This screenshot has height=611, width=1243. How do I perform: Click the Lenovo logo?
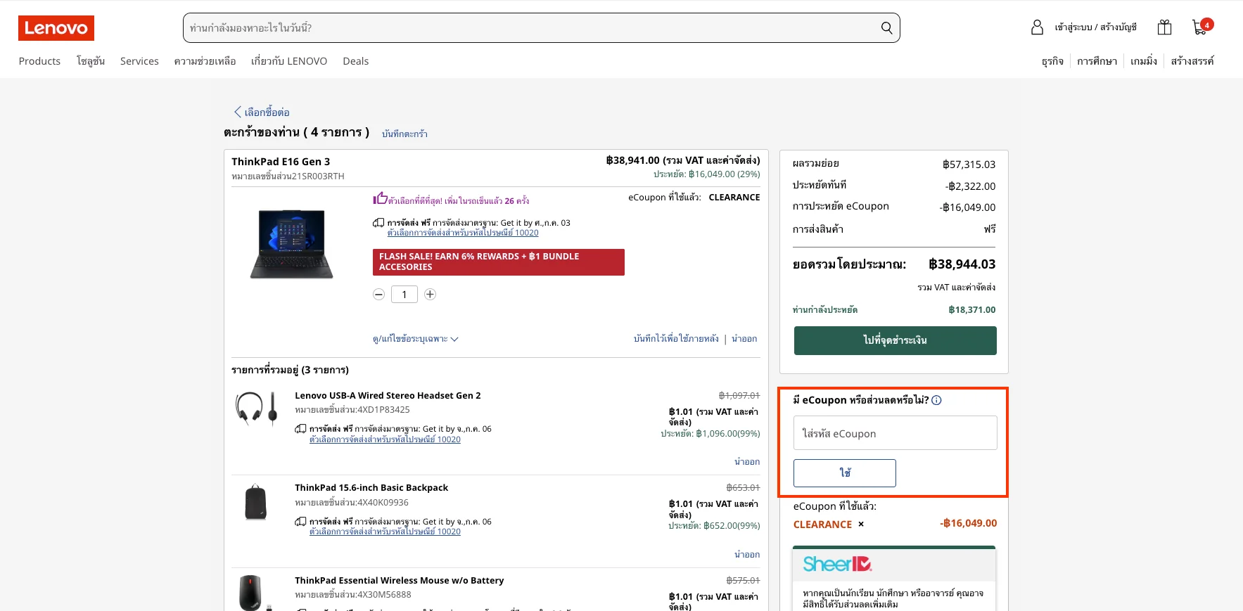(x=56, y=28)
